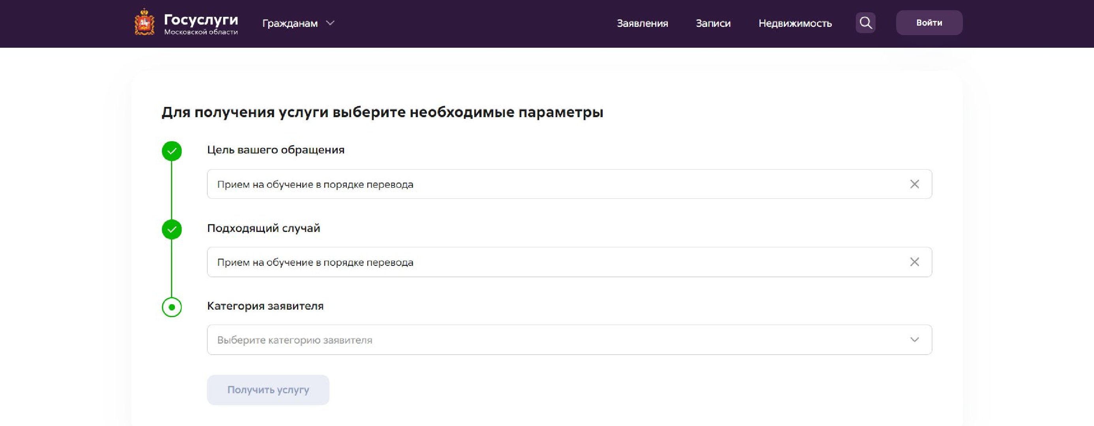Clear the 'Цель вашего обращения' field with X

[914, 184]
